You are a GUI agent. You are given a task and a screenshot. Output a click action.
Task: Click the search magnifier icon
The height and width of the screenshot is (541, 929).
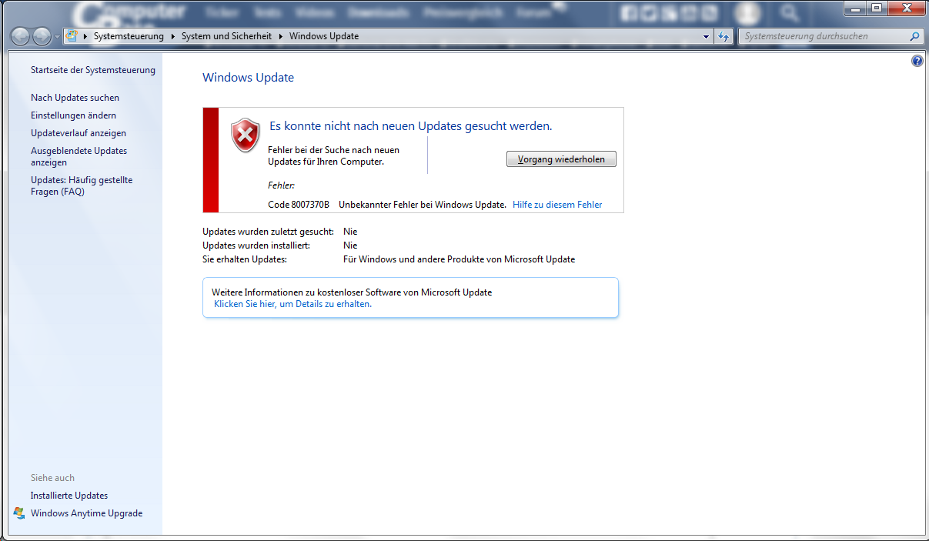coord(914,36)
